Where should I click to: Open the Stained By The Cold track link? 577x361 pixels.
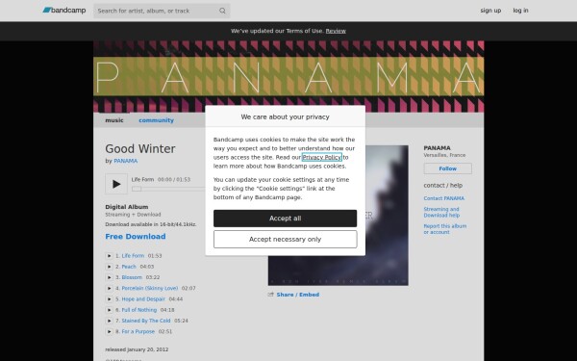pyautogui.click(x=146, y=321)
